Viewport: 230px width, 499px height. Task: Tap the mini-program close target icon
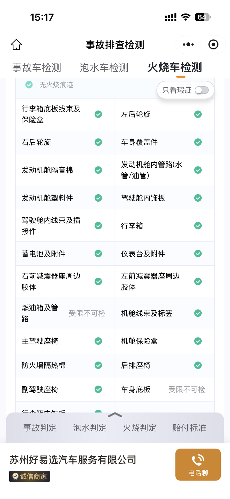click(x=213, y=44)
